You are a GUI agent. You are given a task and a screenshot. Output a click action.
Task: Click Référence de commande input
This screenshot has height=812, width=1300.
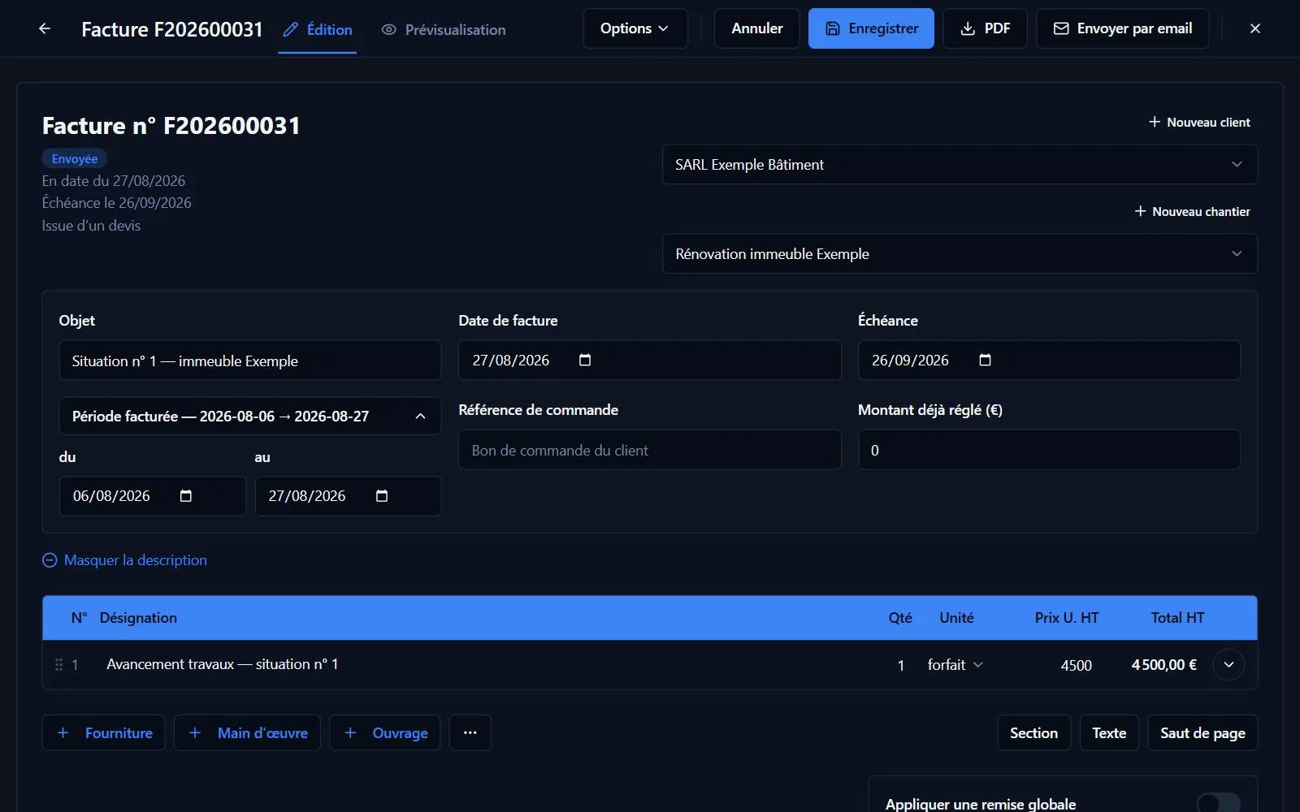pos(650,450)
